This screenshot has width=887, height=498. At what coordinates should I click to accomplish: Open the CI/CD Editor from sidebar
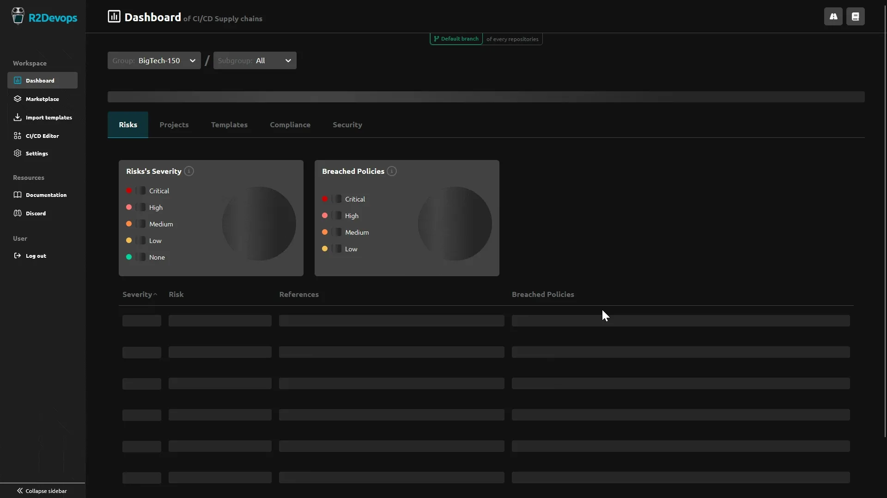43,135
